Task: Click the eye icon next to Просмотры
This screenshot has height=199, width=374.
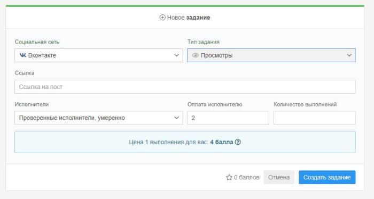Action: click(x=196, y=55)
